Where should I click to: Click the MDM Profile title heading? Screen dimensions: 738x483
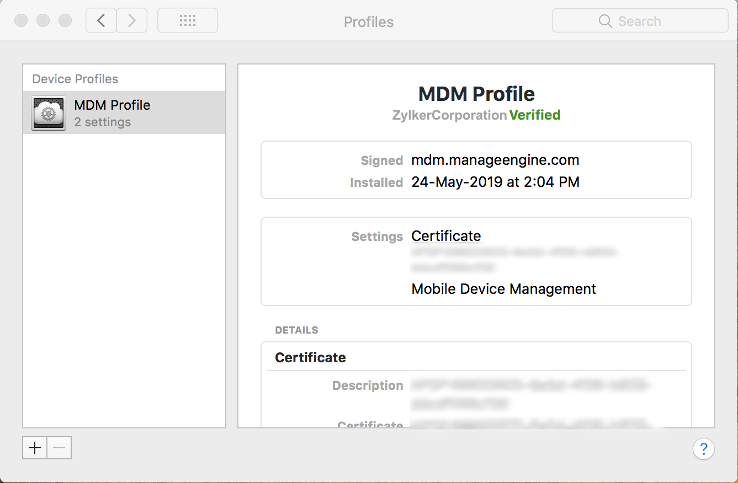[476, 94]
